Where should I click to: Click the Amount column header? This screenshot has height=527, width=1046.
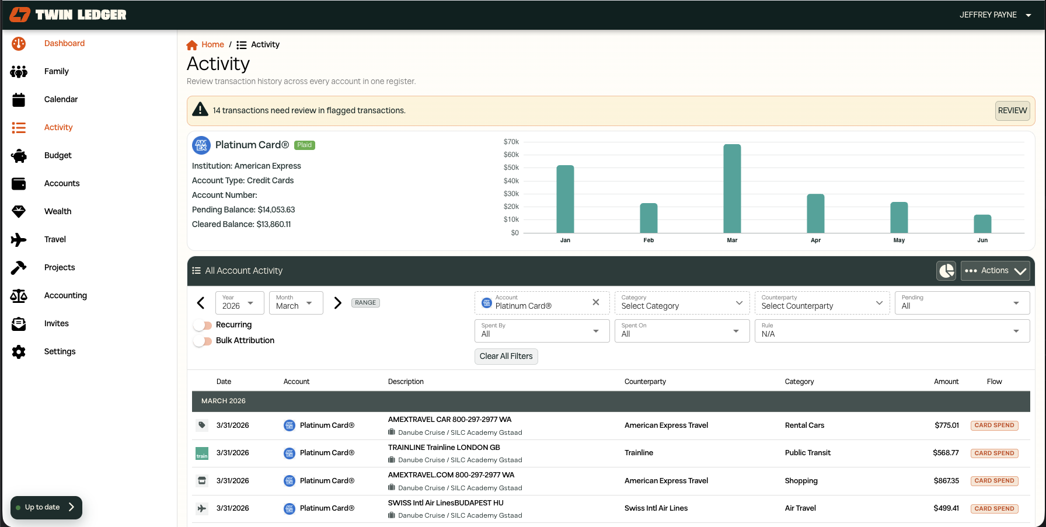coord(946,382)
